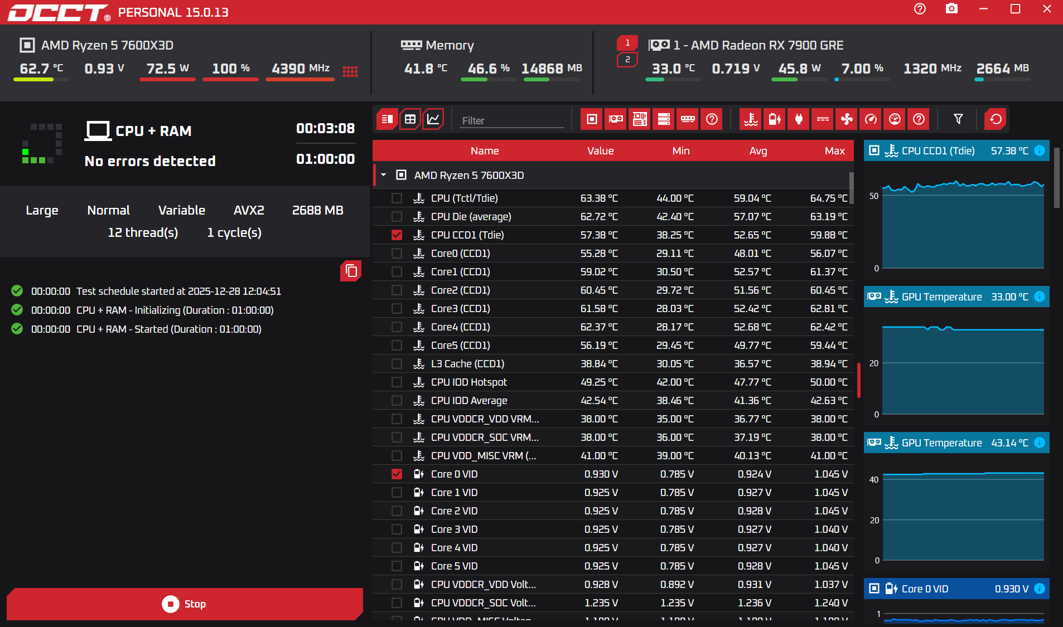Check the CPU Die (average) checkbox
Image resolution: width=1063 pixels, height=627 pixels.
tap(397, 216)
